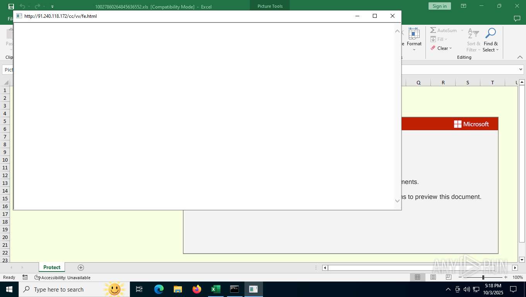Viewport: 526px width, 297px height.
Task: Switch to Page Break Preview
Action: (x=449, y=277)
